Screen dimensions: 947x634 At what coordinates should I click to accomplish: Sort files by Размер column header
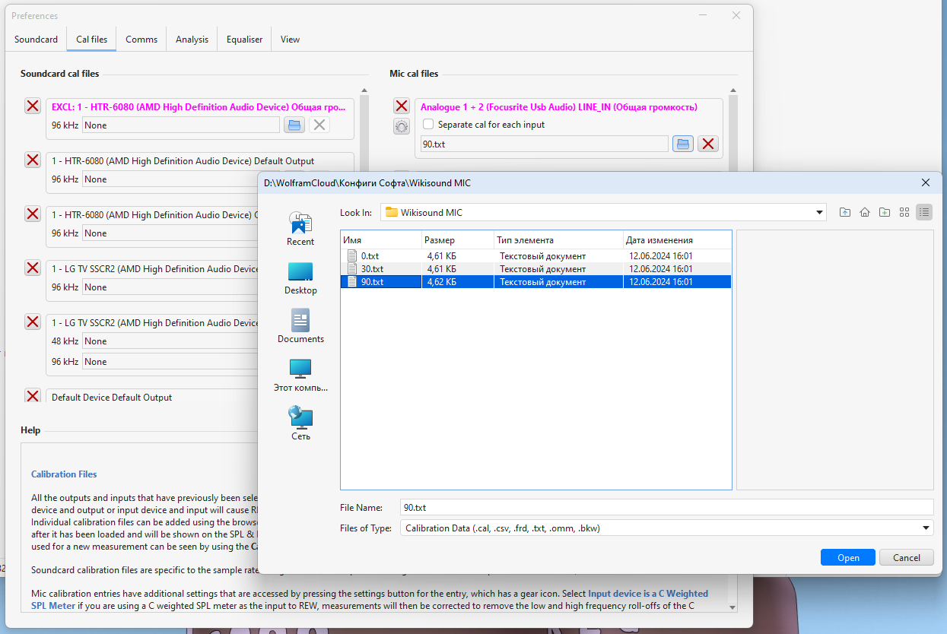coord(456,240)
